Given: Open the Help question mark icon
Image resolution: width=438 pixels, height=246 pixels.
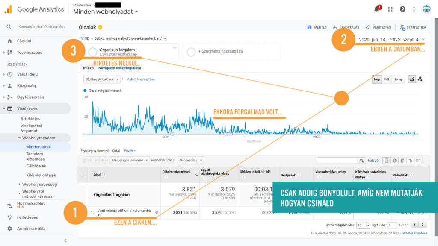Looking at the screenshot, I should tap(402, 9).
